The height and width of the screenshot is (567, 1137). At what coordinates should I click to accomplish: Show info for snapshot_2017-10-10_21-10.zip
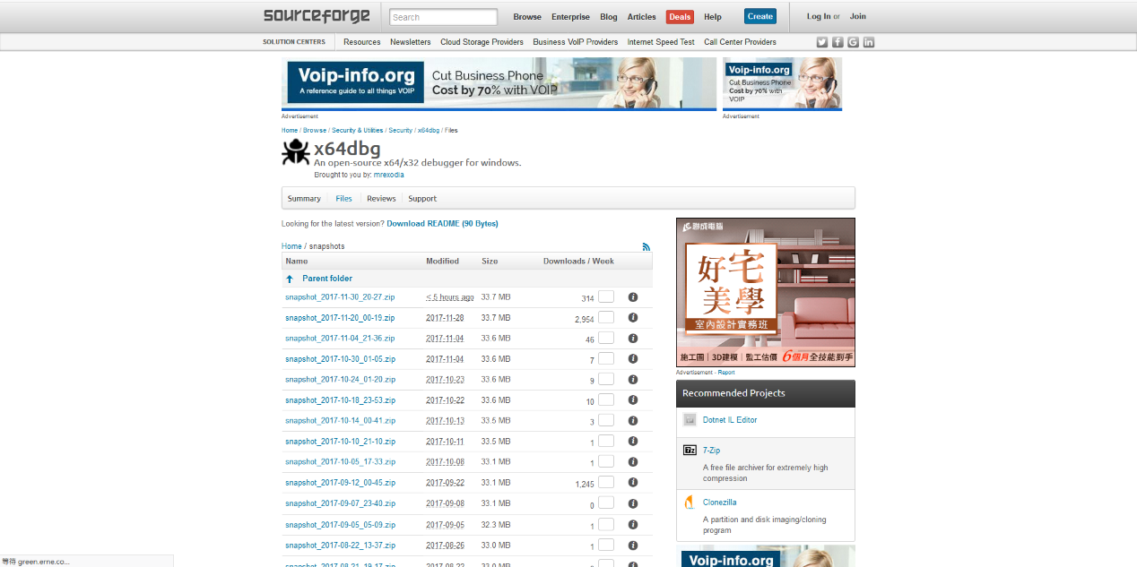pyautogui.click(x=633, y=442)
